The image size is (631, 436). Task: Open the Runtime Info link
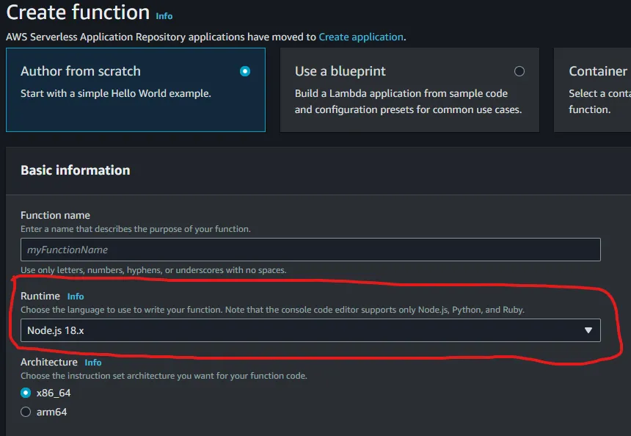(76, 297)
